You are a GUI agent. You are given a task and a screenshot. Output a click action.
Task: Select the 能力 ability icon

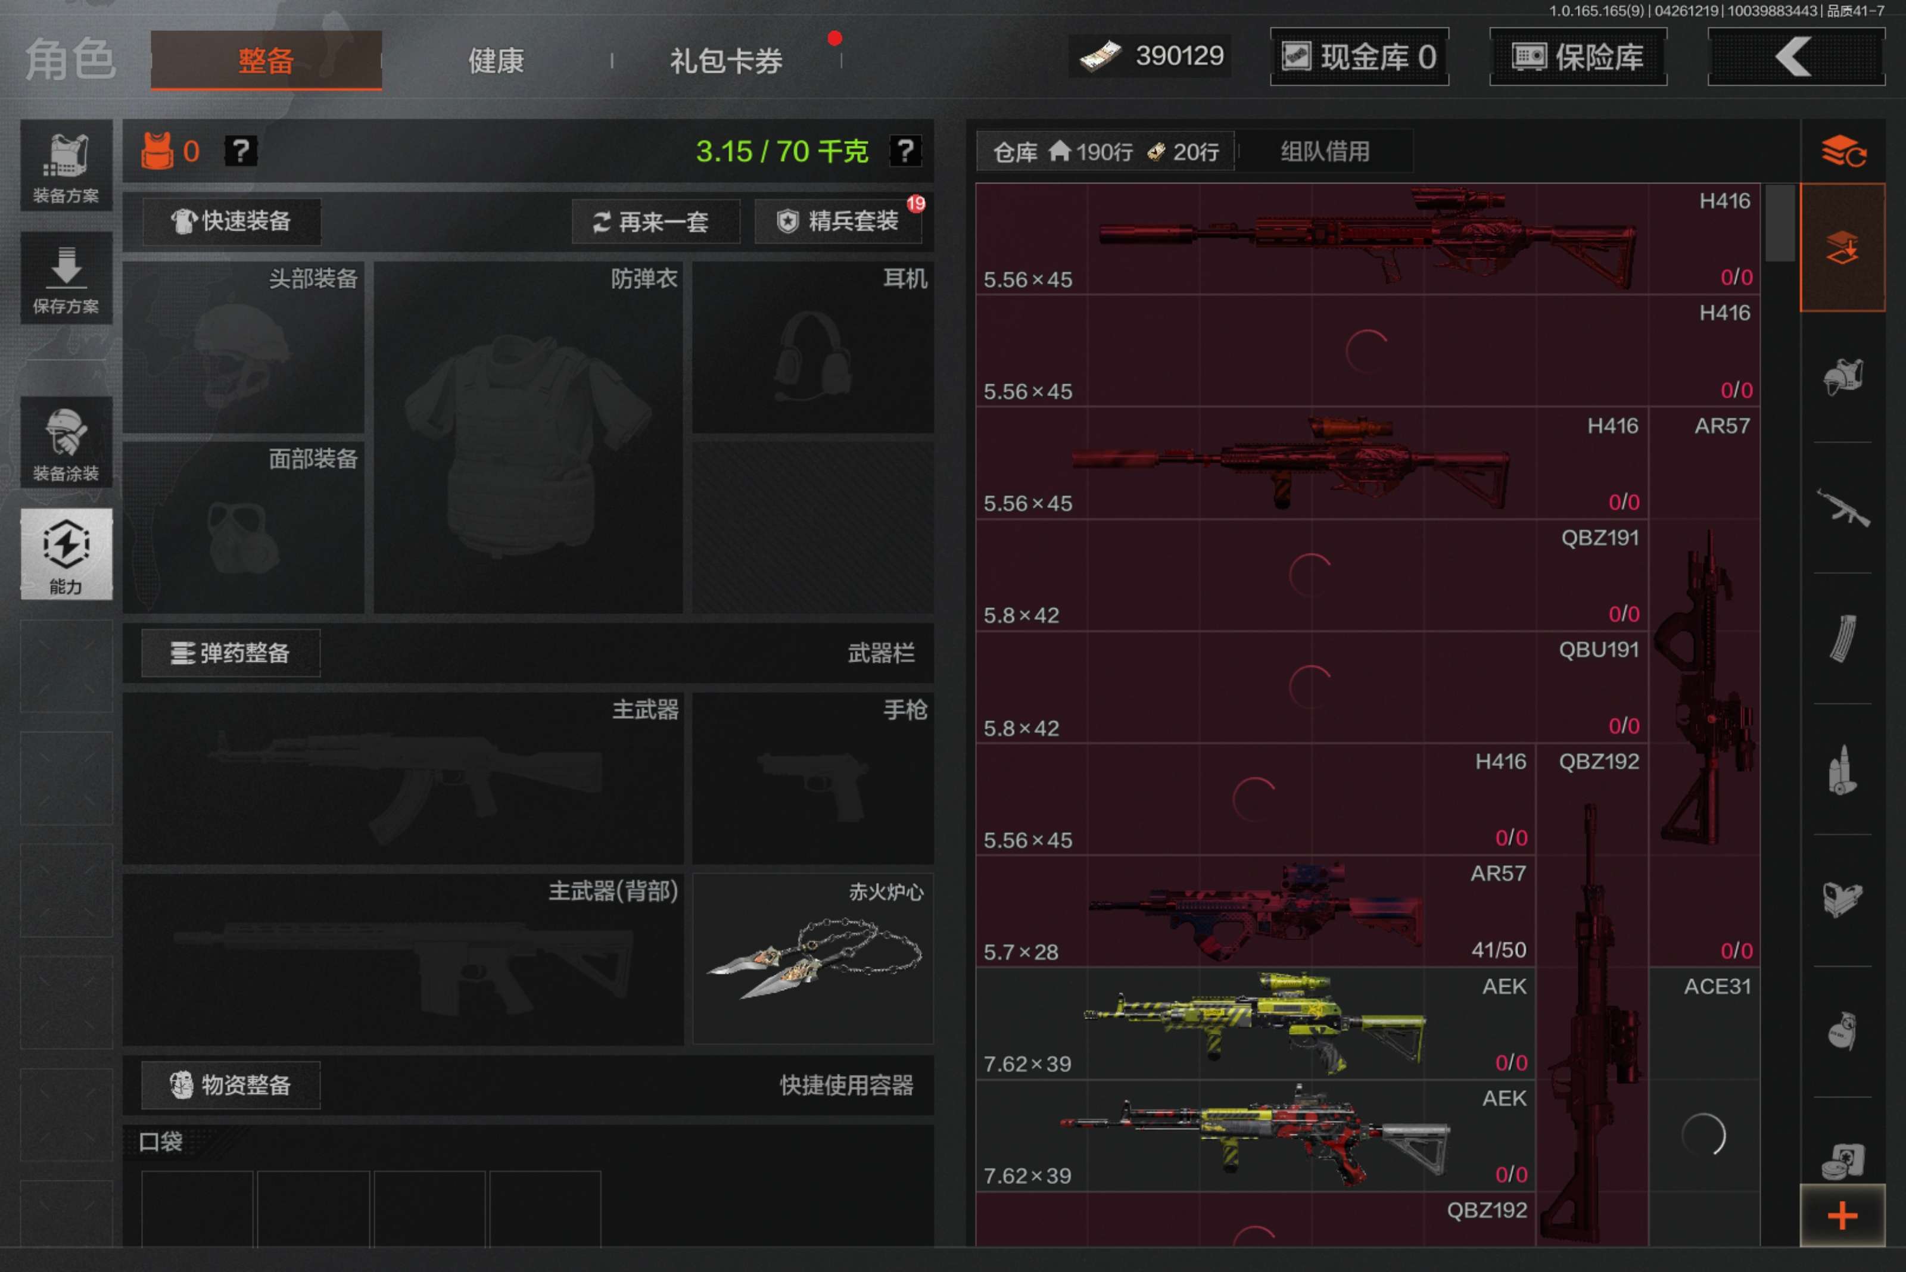[x=66, y=555]
